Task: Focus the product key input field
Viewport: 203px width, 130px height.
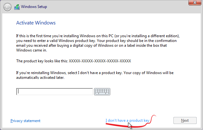Action: click(54, 92)
